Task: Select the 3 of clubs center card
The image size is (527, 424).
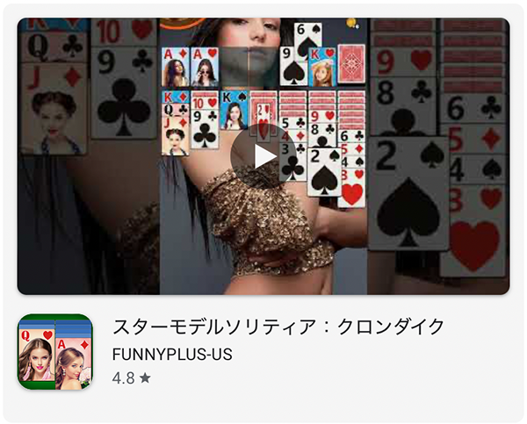Action: coord(292,162)
